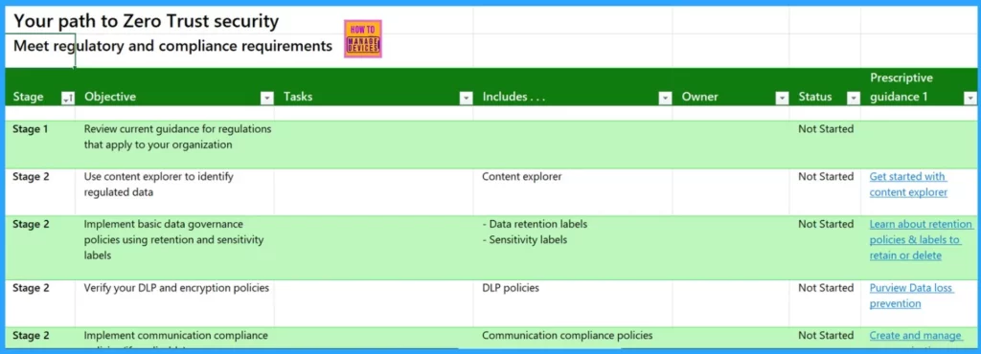Open the Objective column filter dropdown

[267, 98]
